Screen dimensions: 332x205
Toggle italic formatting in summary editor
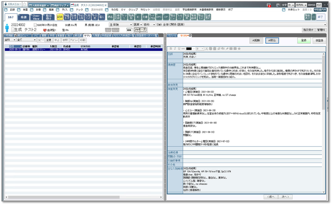click(x=175, y=49)
